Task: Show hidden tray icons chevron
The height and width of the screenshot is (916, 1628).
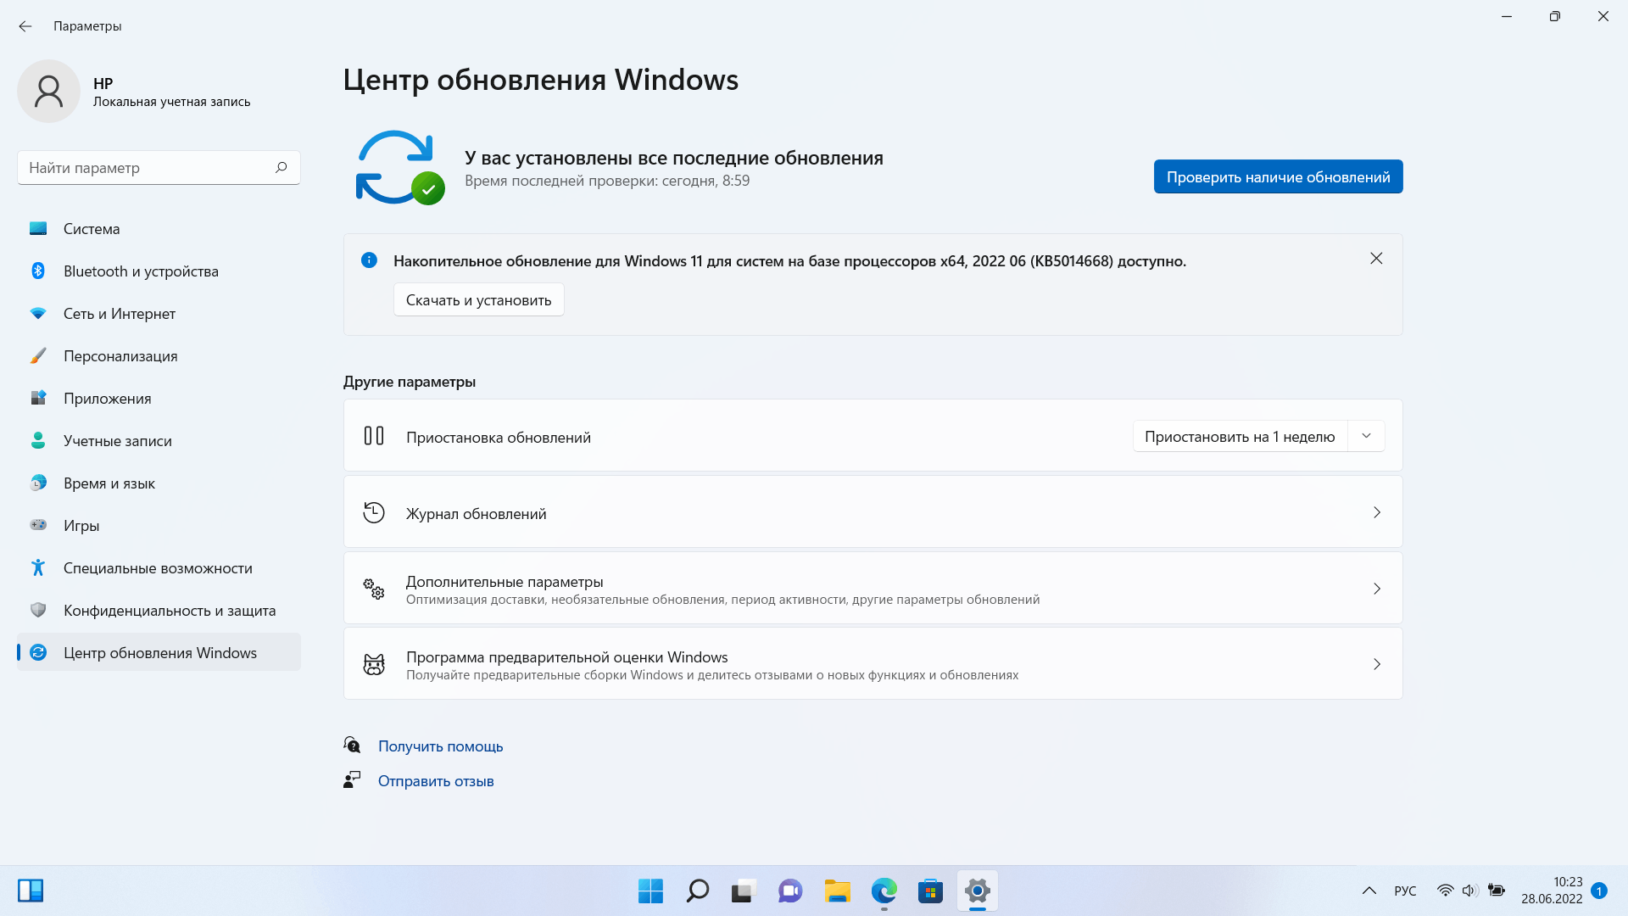Action: [x=1369, y=891]
